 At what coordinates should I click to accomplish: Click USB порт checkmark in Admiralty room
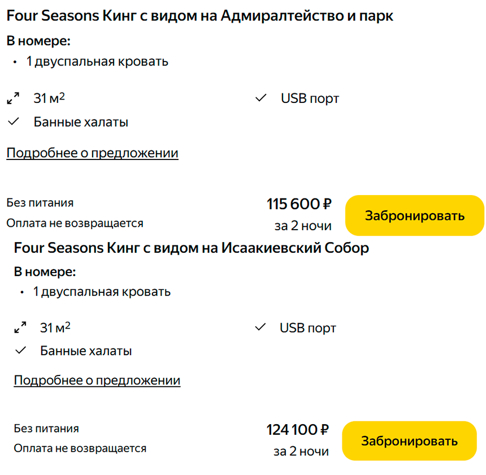(x=261, y=98)
